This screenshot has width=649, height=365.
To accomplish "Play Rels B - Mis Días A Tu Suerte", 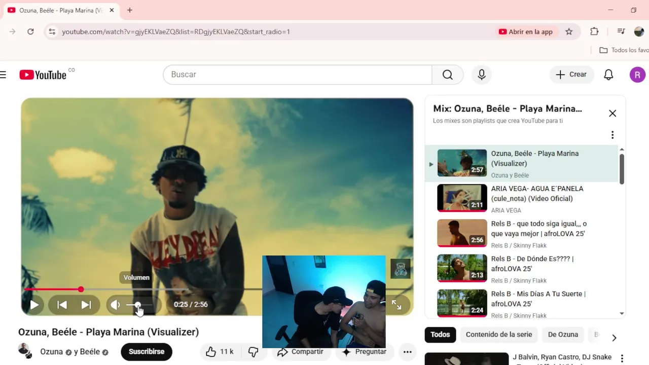I will click(x=521, y=304).
